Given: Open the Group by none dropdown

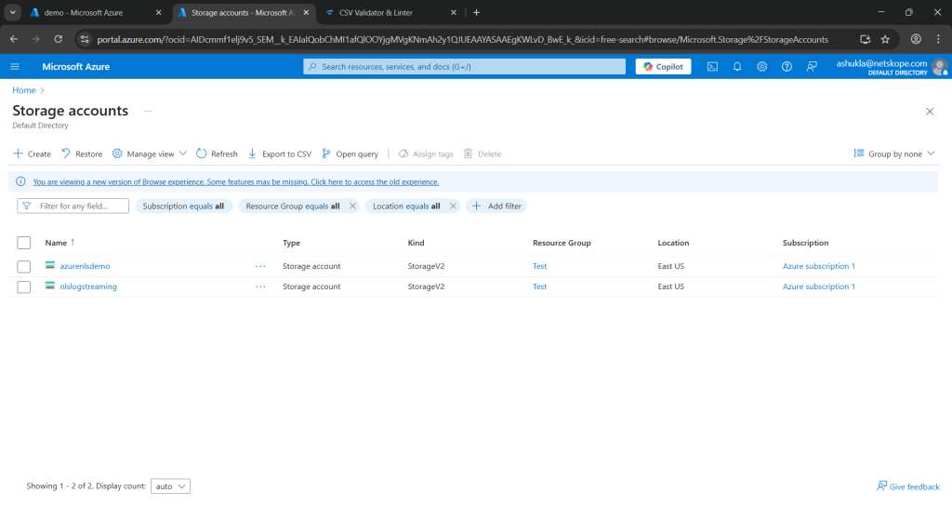Looking at the screenshot, I should point(894,154).
